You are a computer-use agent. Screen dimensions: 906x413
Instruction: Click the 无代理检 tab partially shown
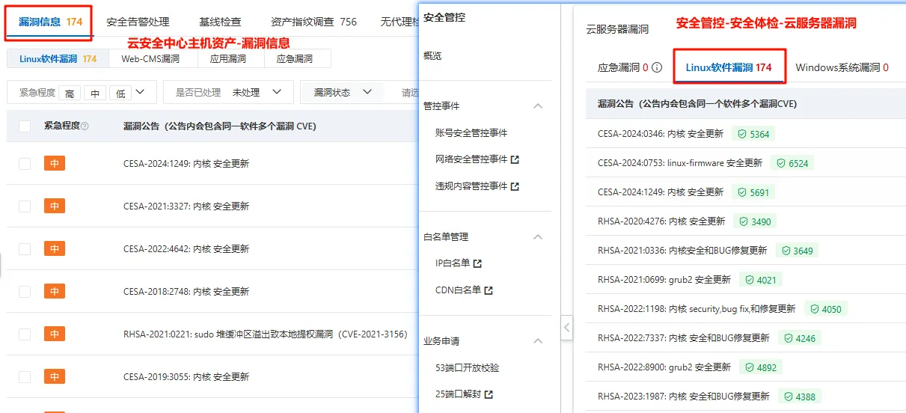pos(400,22)
